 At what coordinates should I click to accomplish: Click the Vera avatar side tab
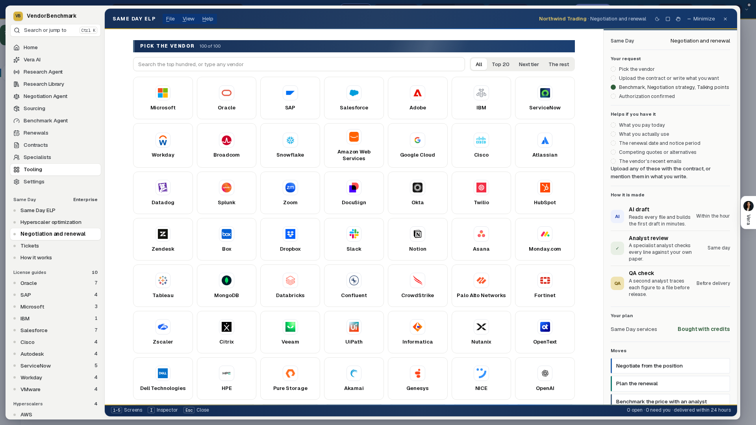click(748, 213)
